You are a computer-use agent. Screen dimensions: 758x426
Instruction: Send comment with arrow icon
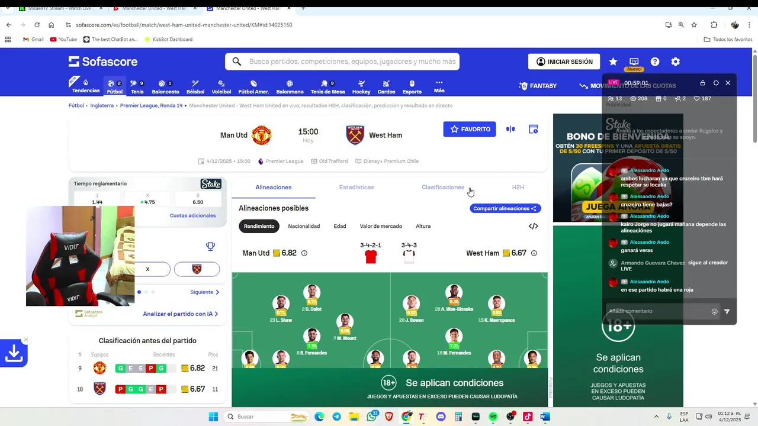[x=727, y=311]
